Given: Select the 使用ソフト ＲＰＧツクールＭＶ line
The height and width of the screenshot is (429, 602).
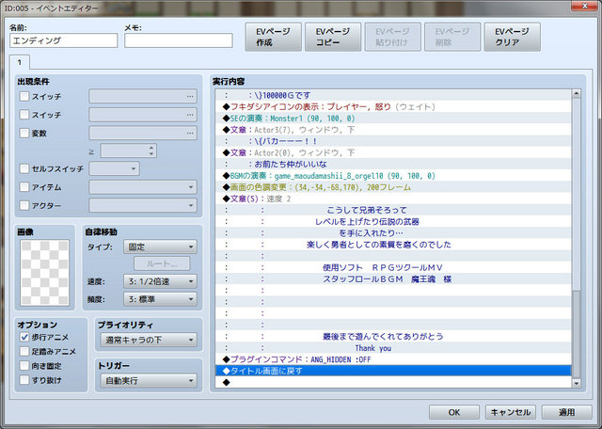Looking at the screenshot, I should point(393,267).
